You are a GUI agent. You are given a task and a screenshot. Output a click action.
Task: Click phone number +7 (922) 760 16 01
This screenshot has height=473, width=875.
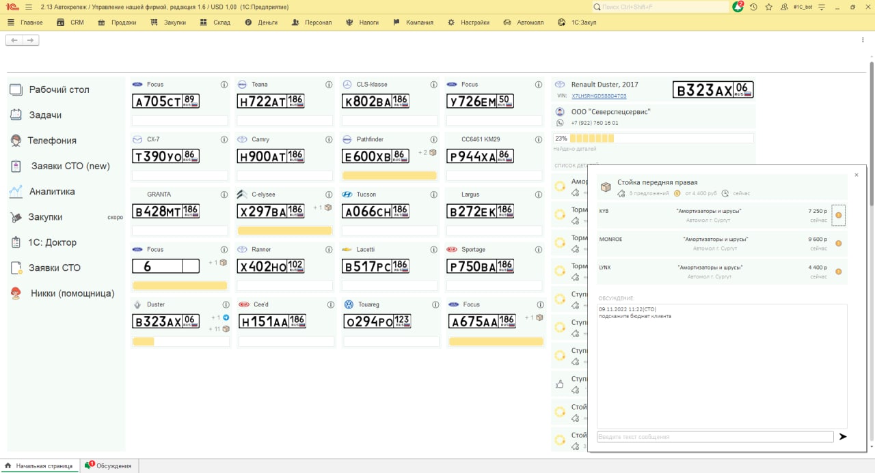(595, 123)
